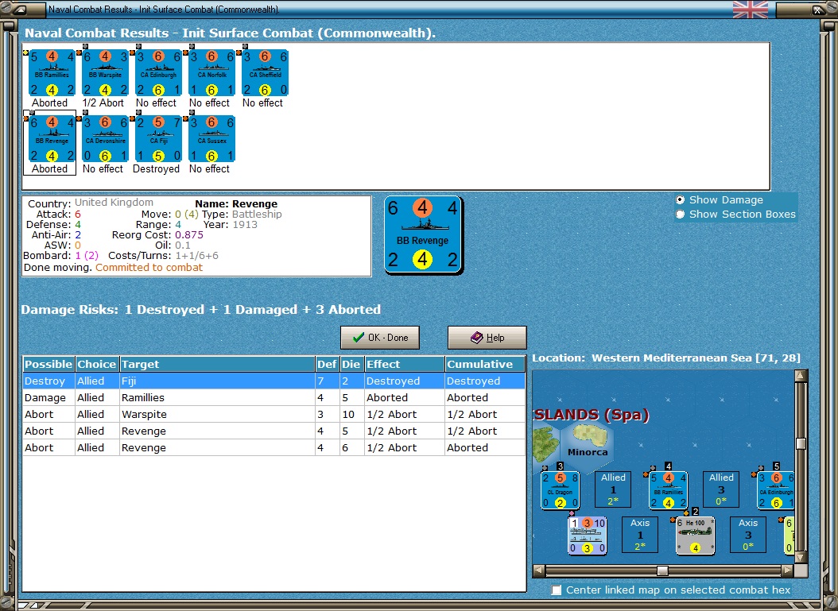
Task: Select the Damage Allied Ramillies row
Action: (274, 397)
